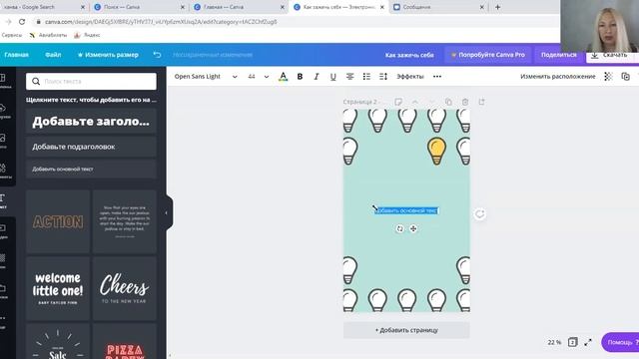
Task: Add a new page via page header icon
Action: click(481, 102)
